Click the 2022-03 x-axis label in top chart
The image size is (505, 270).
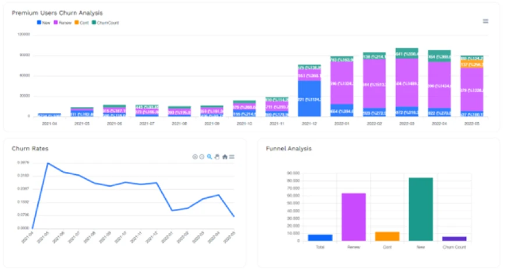coord(407,124)
